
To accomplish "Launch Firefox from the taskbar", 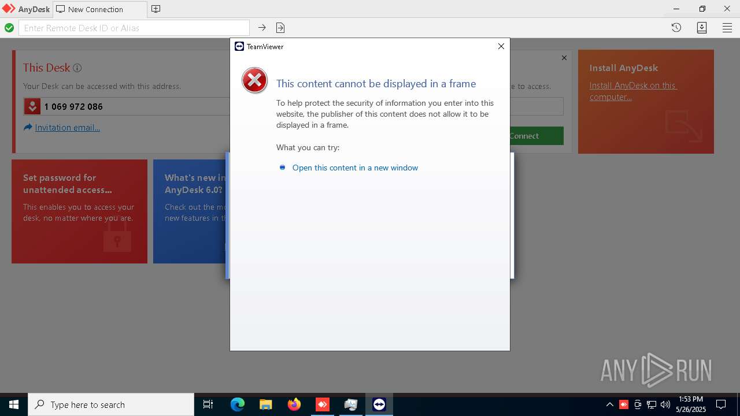I will pyautogui.click(x=294, y=404).
